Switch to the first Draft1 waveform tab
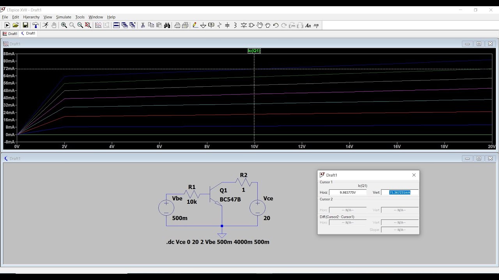The width and height of the screenshot is (499, 280). click(x=10, y=33)
